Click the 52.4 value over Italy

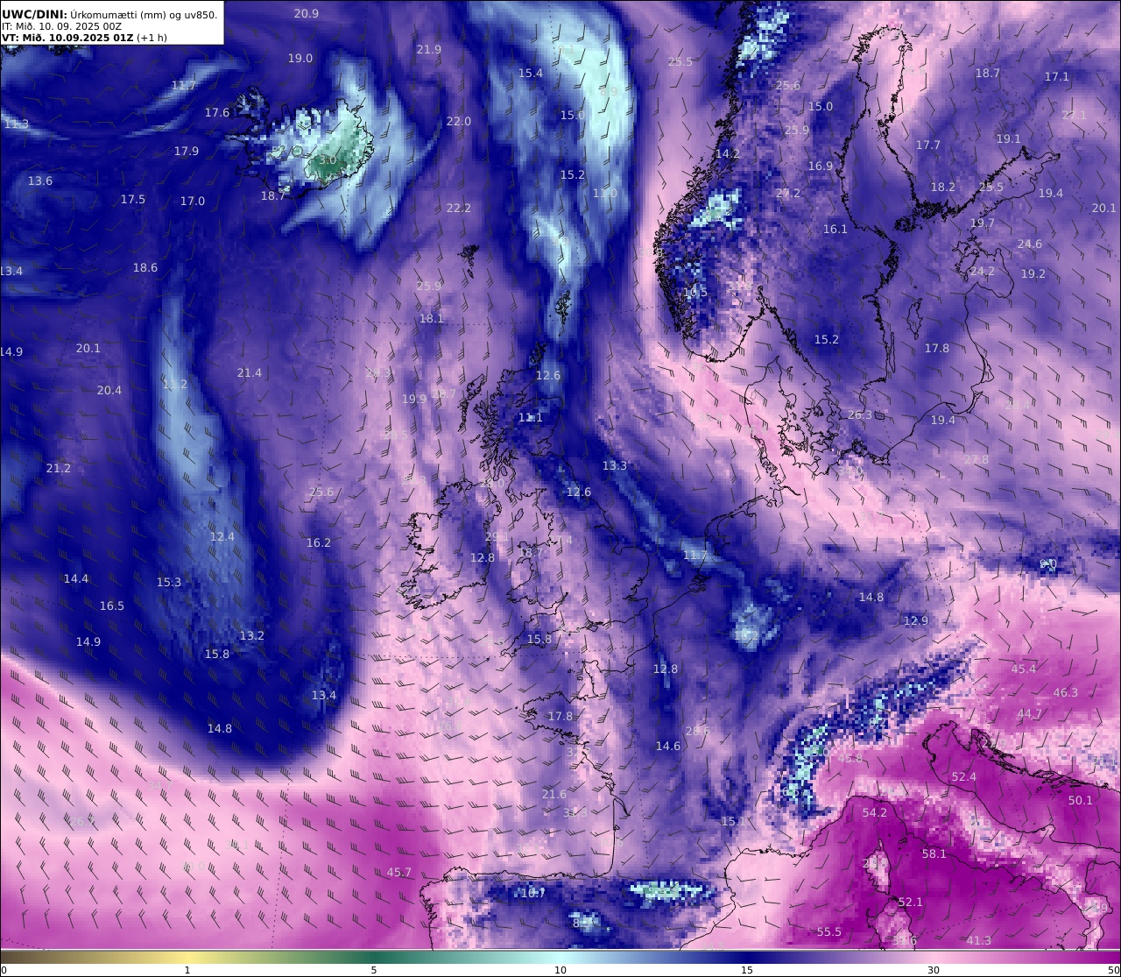(x=963, y=776)
